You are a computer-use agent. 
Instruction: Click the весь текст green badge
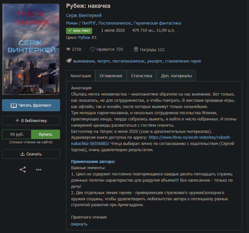point(79,30)
